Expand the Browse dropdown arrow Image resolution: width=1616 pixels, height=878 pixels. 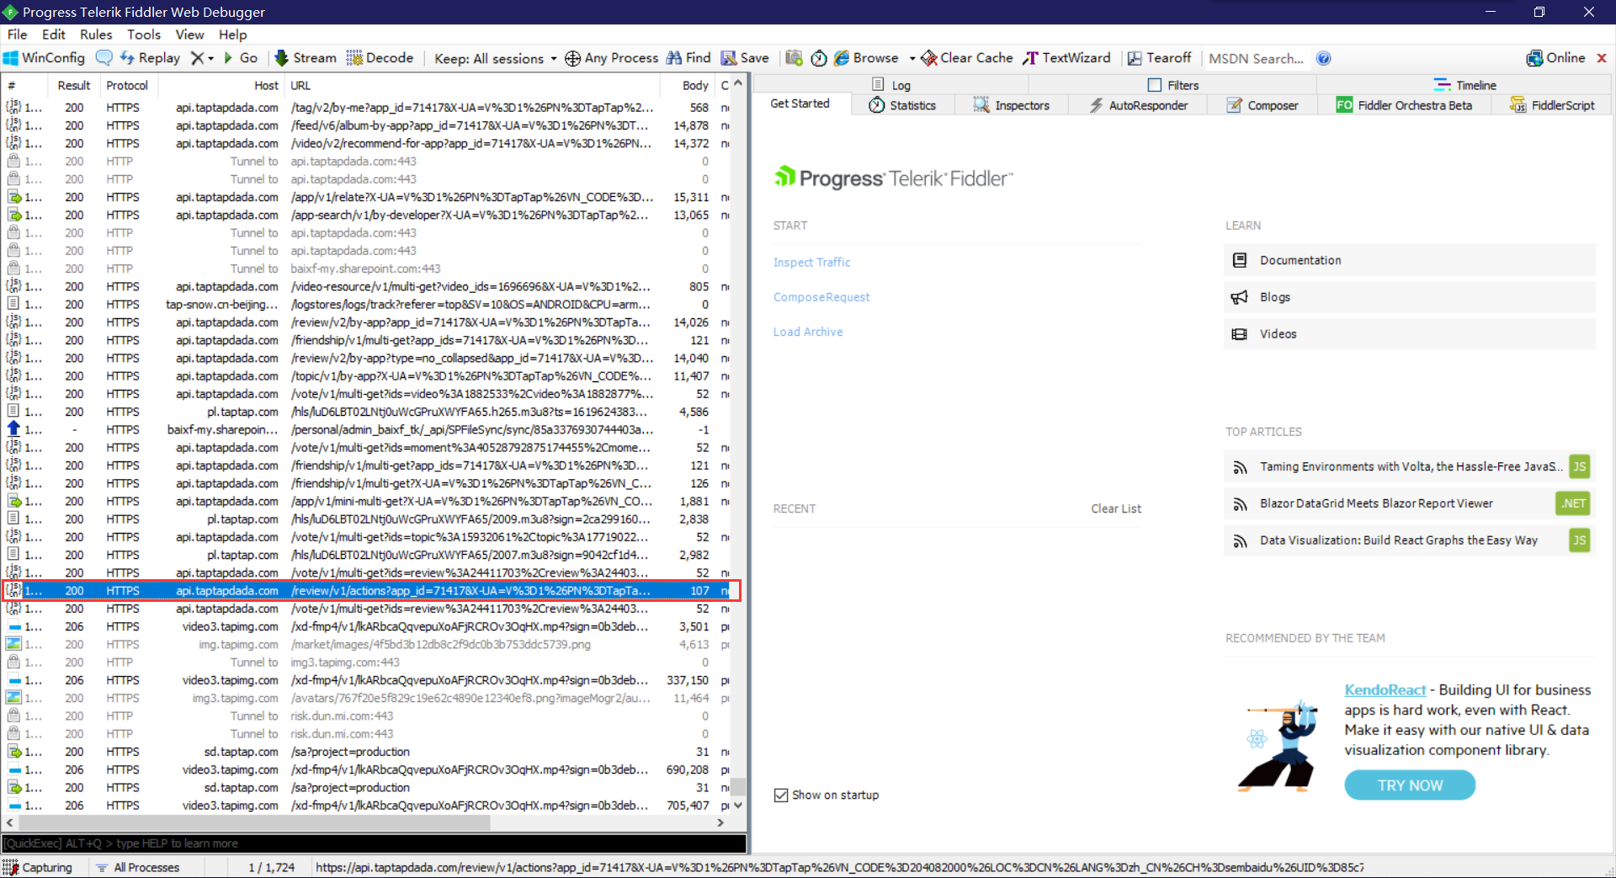click(912, 59)
